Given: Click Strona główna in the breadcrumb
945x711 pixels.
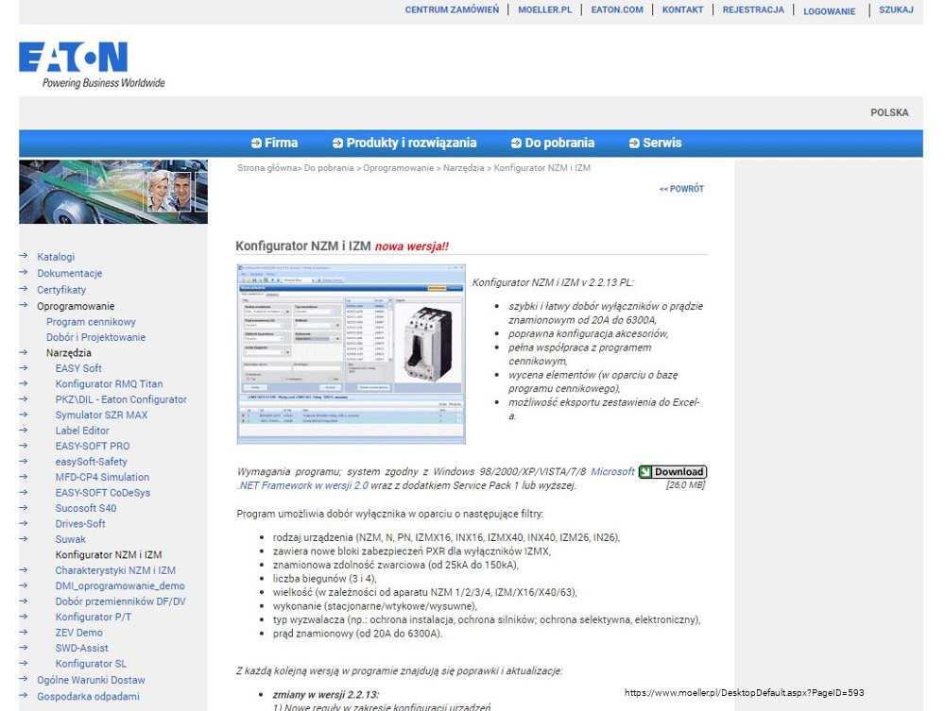Looking at the screenshot, I should tap(267, 168).
